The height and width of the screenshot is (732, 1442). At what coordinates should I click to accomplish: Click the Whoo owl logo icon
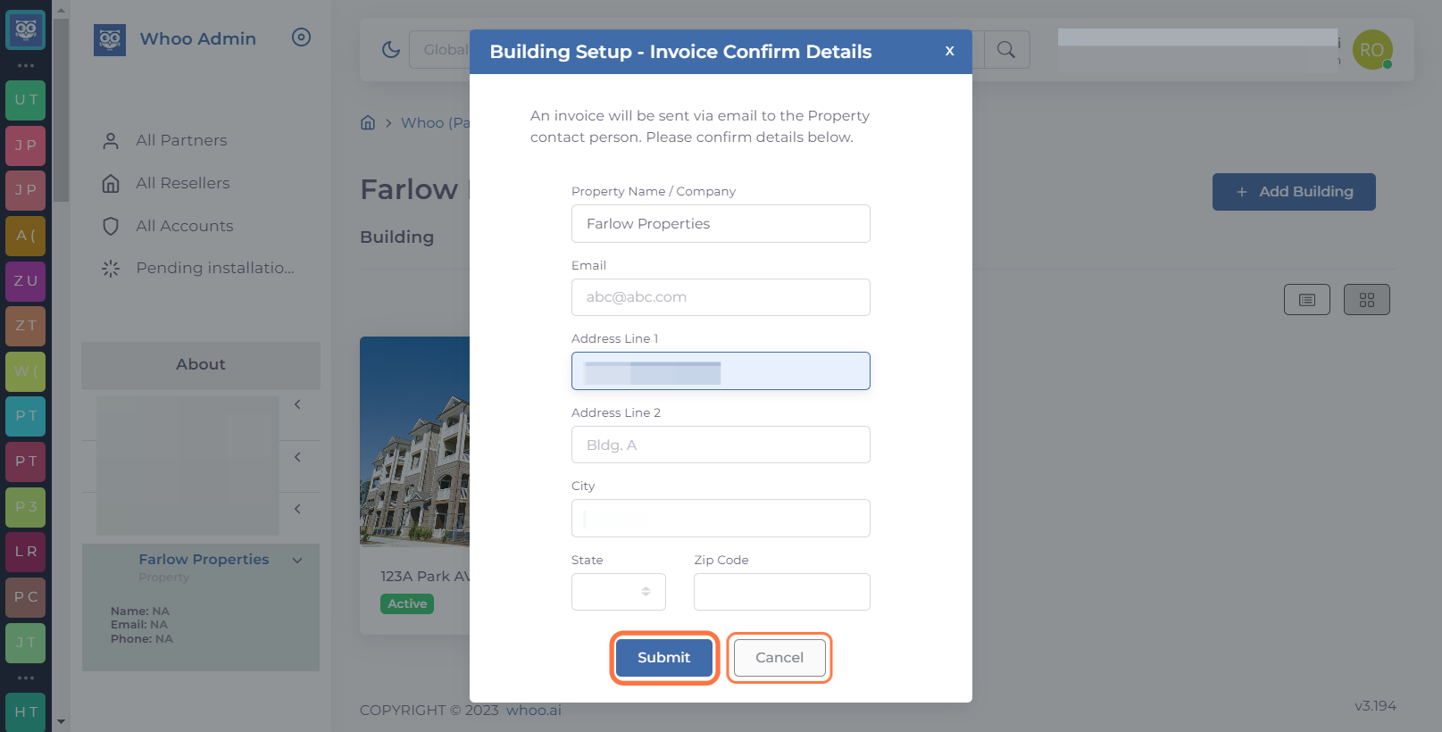pyautogui.click(x=110, y=40)
